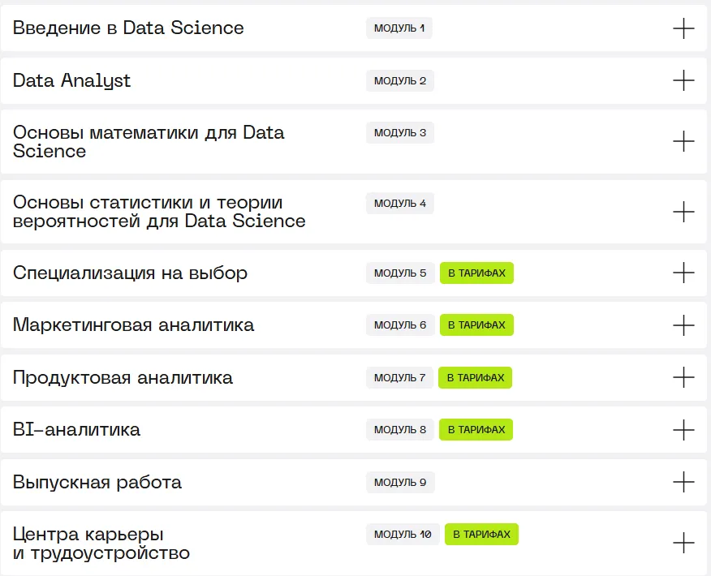Image resolution: width=711 pixels, height=576 pixels.
Task: Open the Data Analyst module title
Action: point(71,80)
